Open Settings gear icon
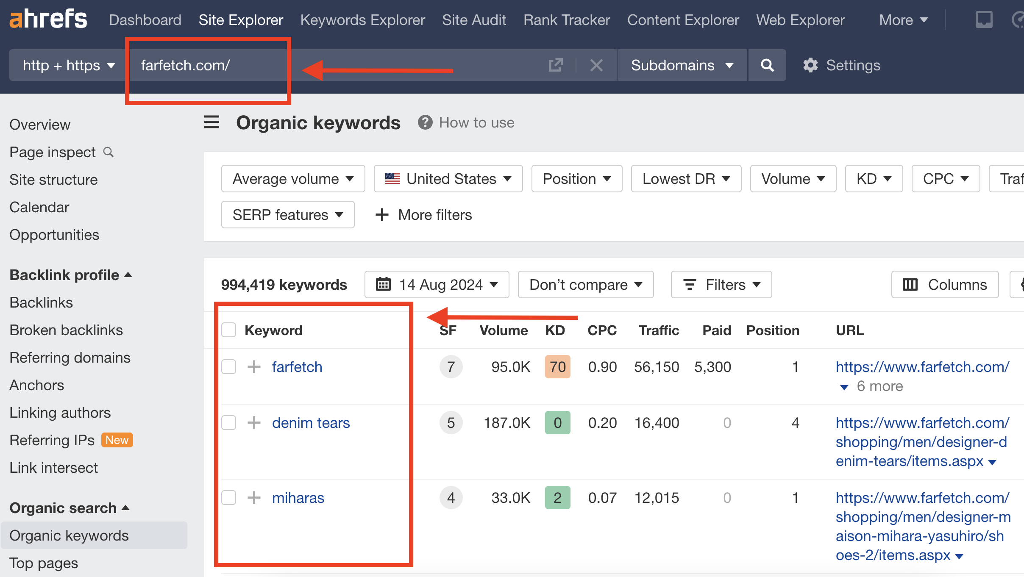Viewport: 1024px width, 577px height. (810, 65)
